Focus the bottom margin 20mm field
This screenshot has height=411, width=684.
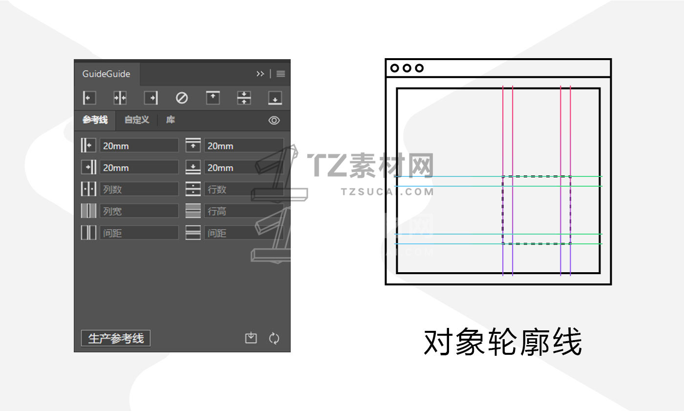pyautogui.click(x=244, y=167)
